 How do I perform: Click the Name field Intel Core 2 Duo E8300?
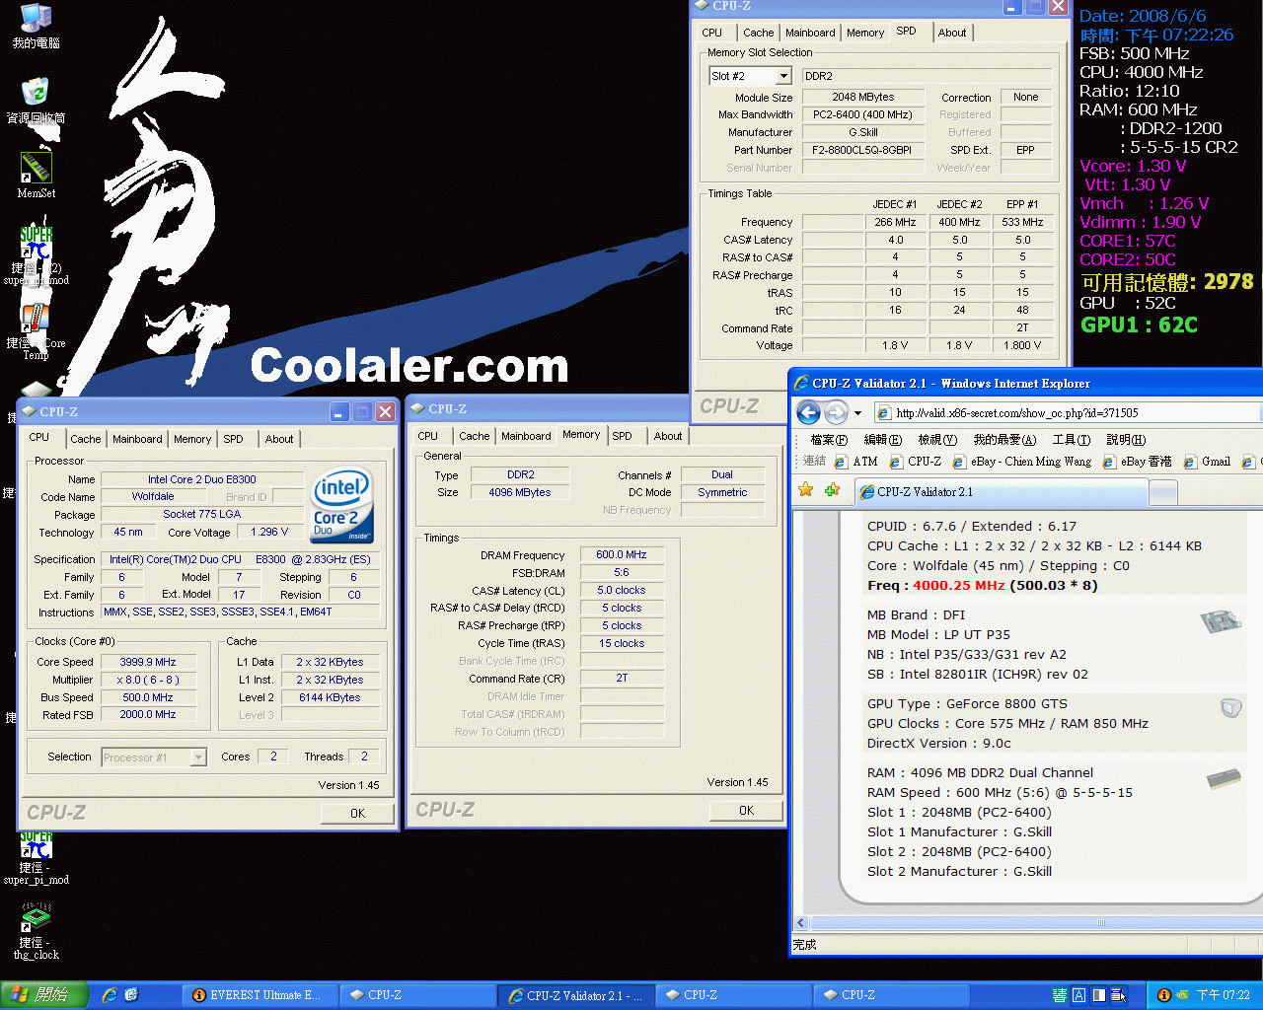(202, 479)
